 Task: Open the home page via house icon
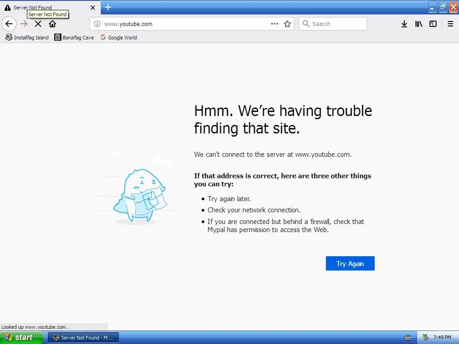point(52,24)
